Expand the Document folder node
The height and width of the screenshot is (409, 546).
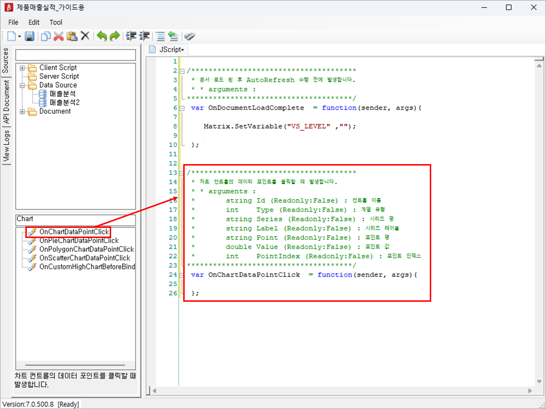tap(22, 112)
